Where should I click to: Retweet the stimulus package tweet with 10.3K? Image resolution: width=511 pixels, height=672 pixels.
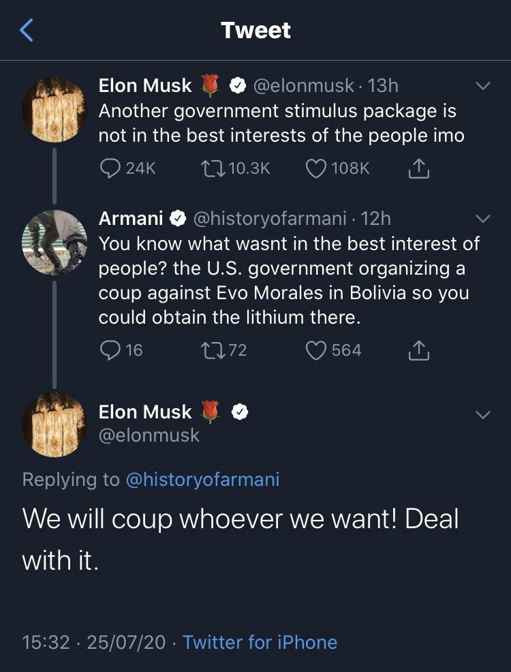213,168
